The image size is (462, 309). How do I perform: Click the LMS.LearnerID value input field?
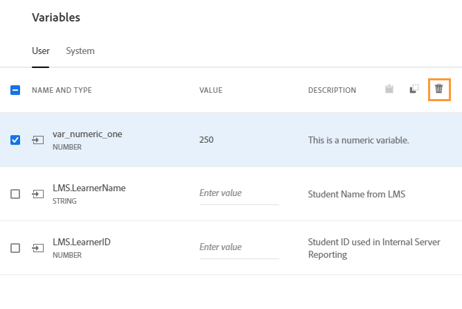(x=238, y=247)
